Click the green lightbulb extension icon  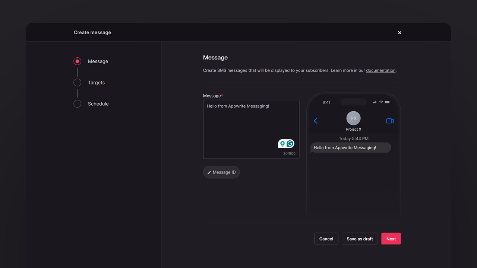(282, 144)
